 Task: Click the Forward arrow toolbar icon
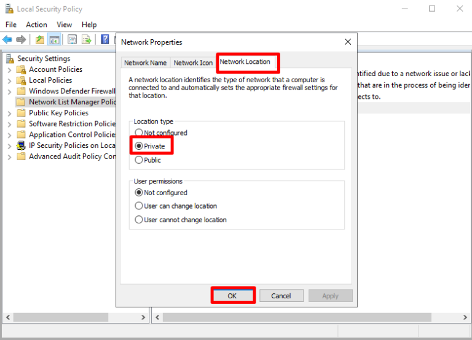[22, 40]
